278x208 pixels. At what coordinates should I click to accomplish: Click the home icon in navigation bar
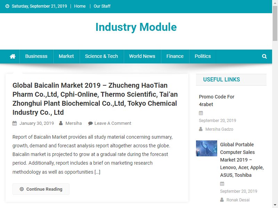[x=13, y=56]
